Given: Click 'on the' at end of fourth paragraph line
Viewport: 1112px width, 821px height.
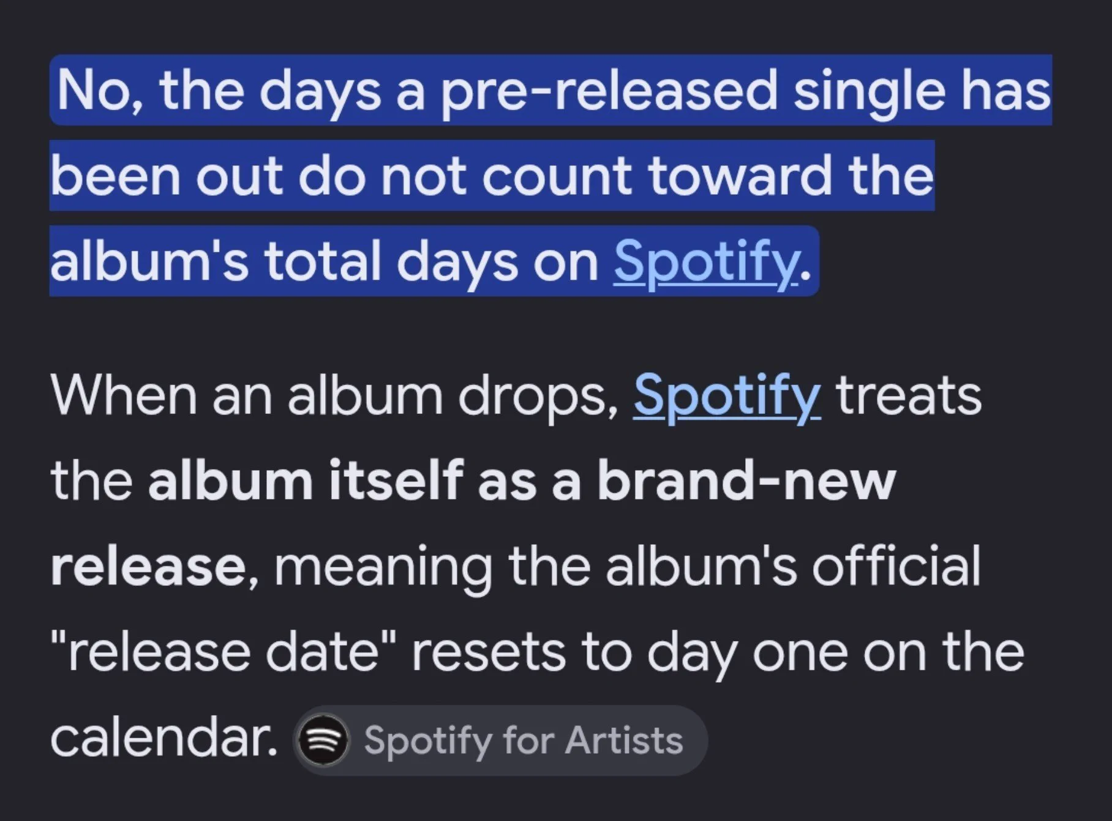Looking at the screenshot, I should click(x=944, y=653).
